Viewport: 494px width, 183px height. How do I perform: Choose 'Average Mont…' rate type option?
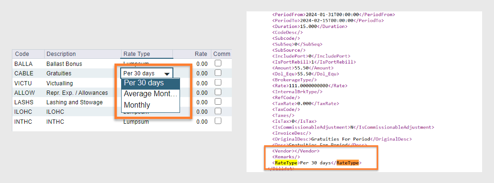151,94
